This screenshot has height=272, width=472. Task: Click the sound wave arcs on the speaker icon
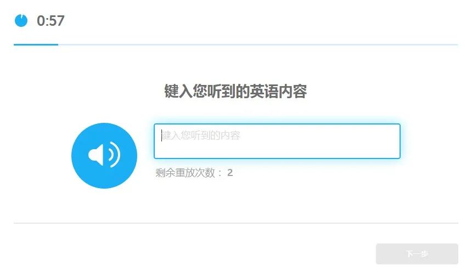pyautogui.click(x=114, y=154)
